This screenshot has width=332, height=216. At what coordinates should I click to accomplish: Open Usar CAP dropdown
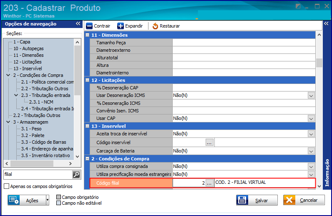pos(311,118)
